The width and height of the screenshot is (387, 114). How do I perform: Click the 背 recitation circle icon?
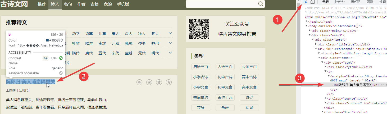(x=169, y=82)
